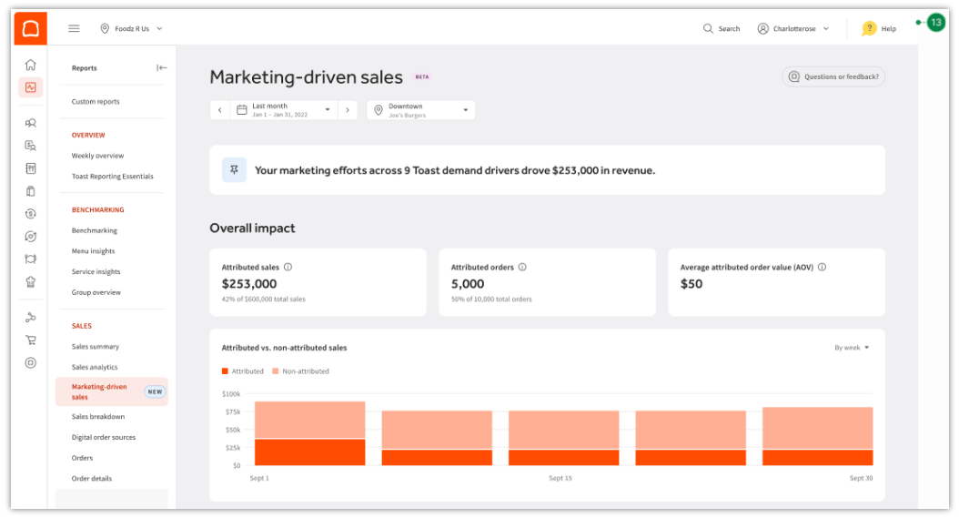Click the info icon beside AOV

coord(822,267)
